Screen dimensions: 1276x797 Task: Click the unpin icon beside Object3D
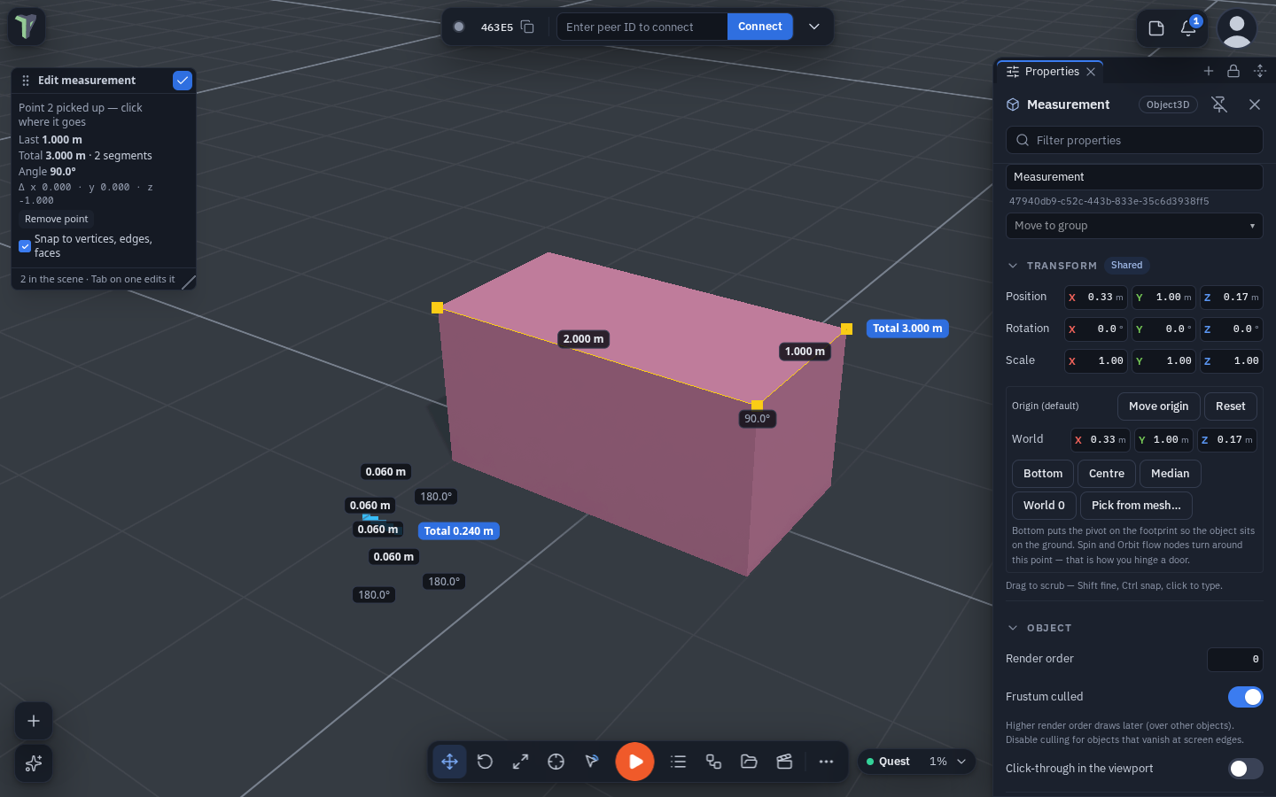[x=1219, y=104]
